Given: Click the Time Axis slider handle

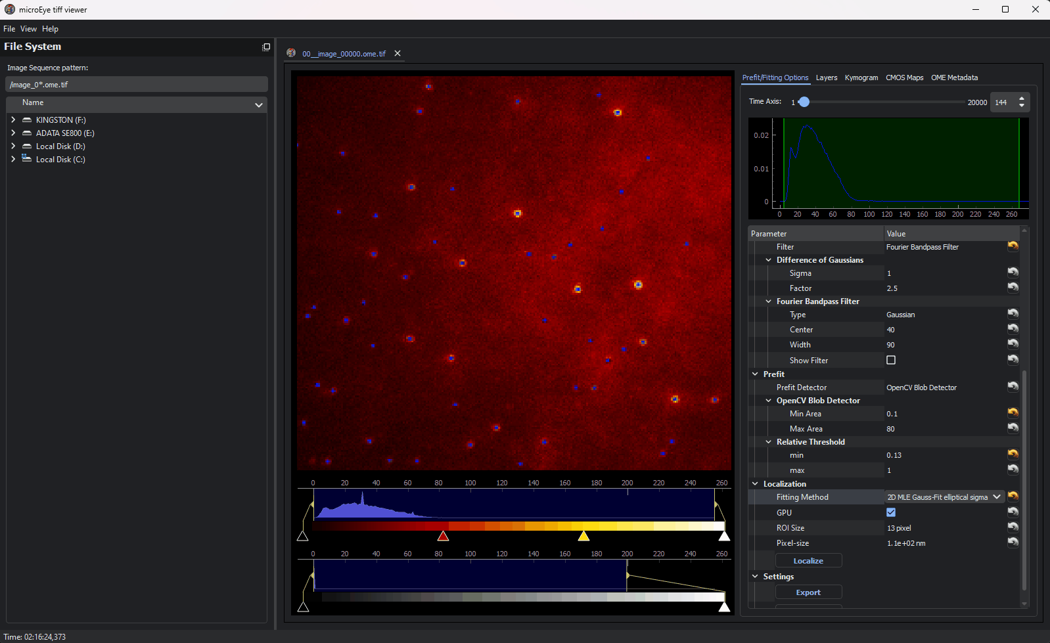Looking at the screenshot, I should tap(804, 102).
